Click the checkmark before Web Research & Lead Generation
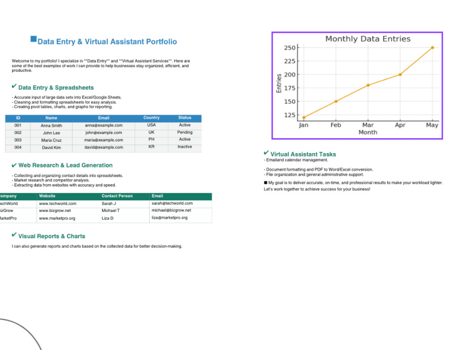The image size is (466, 350). pyautogui.click(x=14, y=165)
